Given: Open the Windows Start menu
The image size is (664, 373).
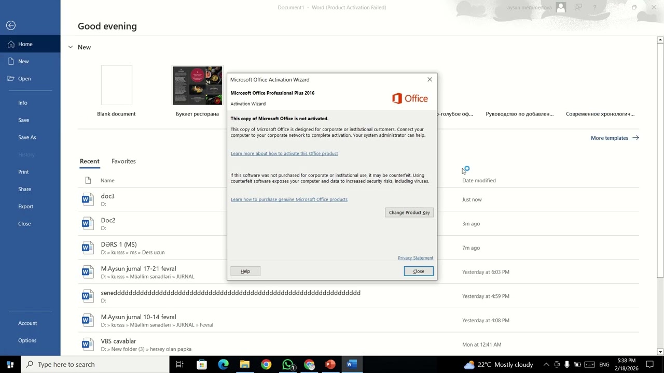Looking at the screenshot, I should [x=10, y=365].
